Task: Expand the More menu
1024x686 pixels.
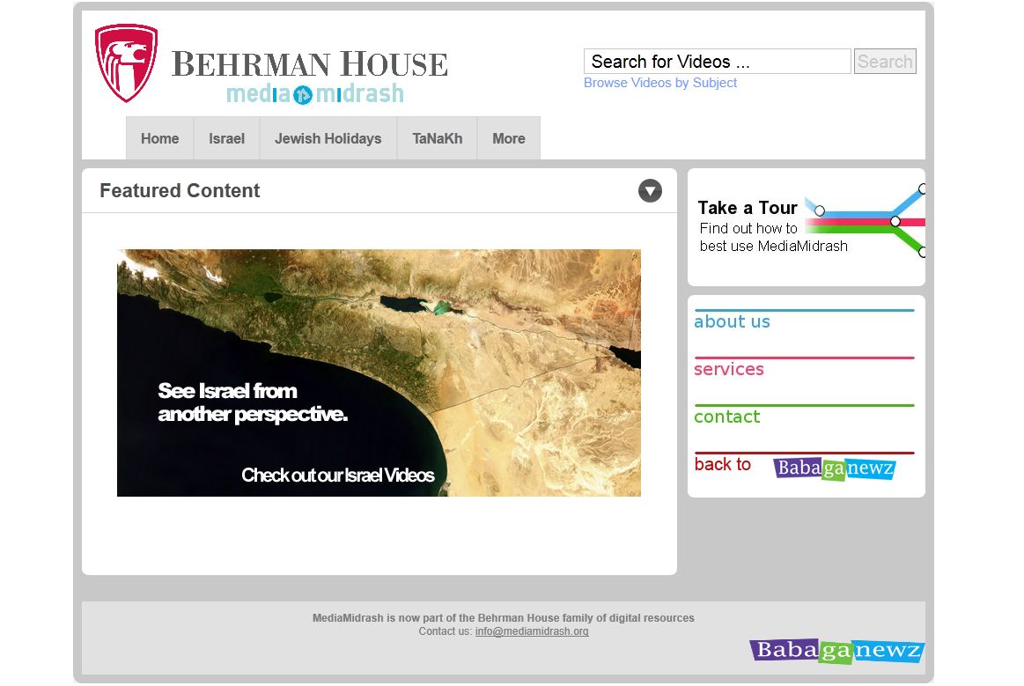Action: pos(508,138)
